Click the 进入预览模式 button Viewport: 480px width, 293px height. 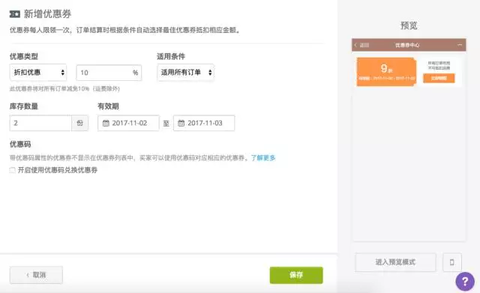tap(395, 262)
